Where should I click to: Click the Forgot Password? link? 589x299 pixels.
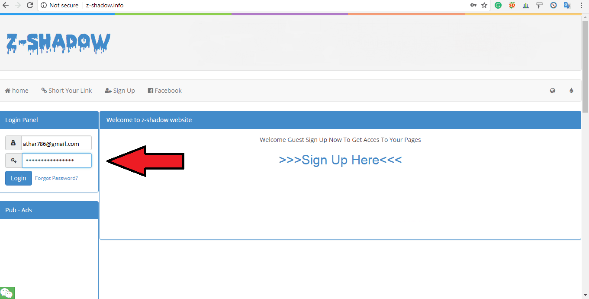(56, 178)
